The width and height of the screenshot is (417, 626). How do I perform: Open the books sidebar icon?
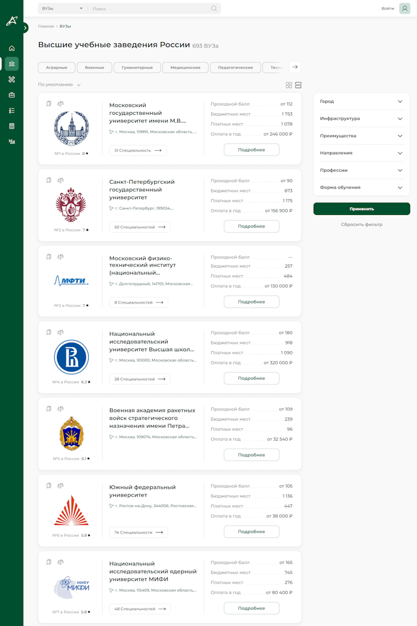tap(11, 141)
